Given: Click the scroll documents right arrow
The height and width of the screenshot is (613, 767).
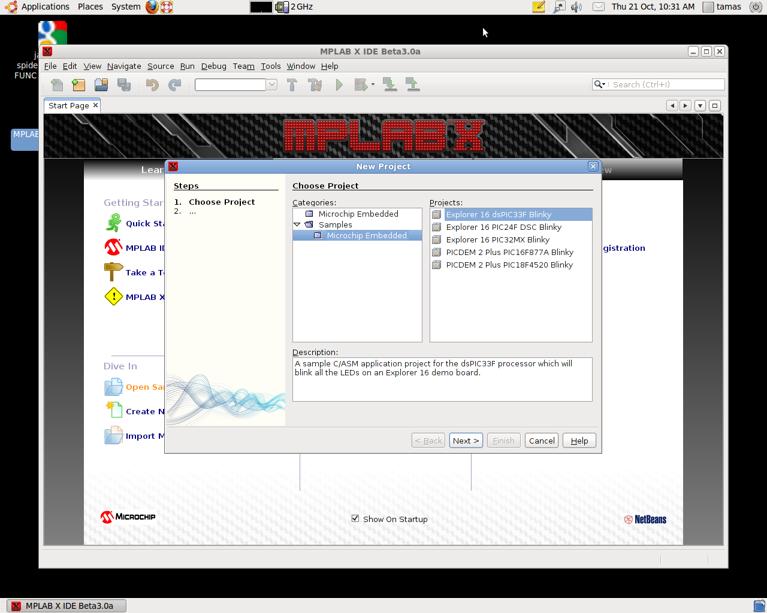Looking at the screenshot, I should point(686,105).
